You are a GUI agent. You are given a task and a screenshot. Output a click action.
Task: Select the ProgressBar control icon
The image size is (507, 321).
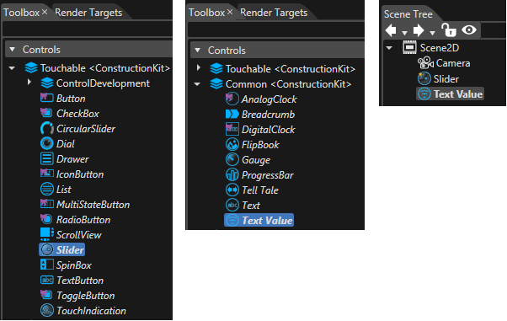232,174
